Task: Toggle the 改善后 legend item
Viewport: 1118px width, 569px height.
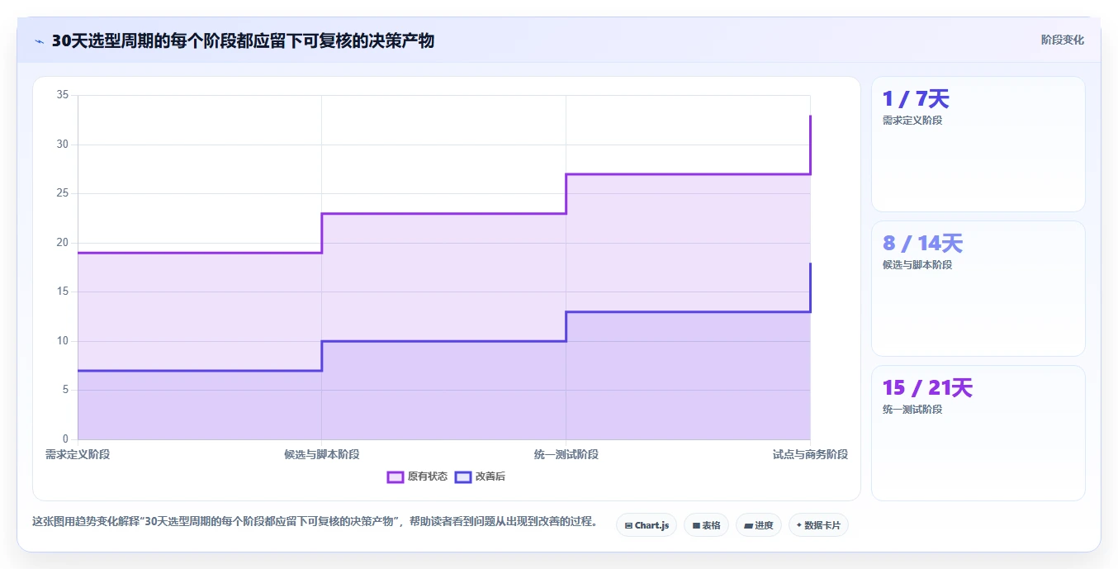Action: (481, 477)
